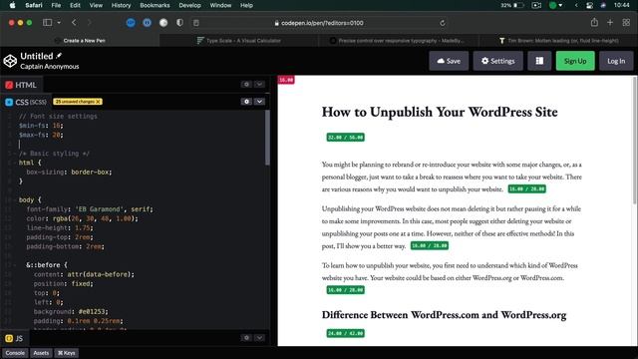Click the white circular extension icon

coord(163,23)
